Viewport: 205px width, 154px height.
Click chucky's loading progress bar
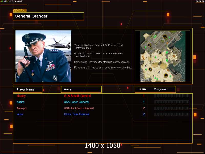[171, 96]
